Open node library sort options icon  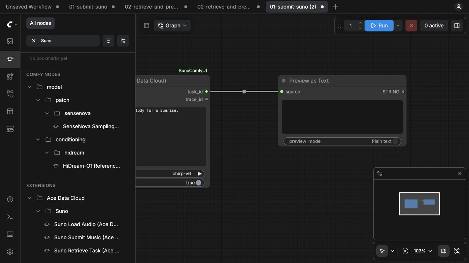pyautogui.click(x=108, y=41)
